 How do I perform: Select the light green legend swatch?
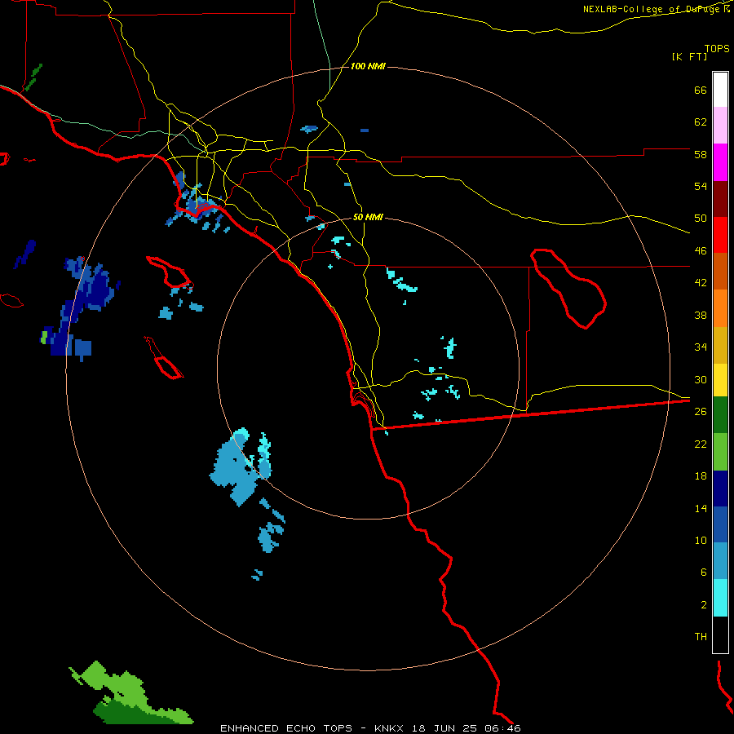click(720, 452)
